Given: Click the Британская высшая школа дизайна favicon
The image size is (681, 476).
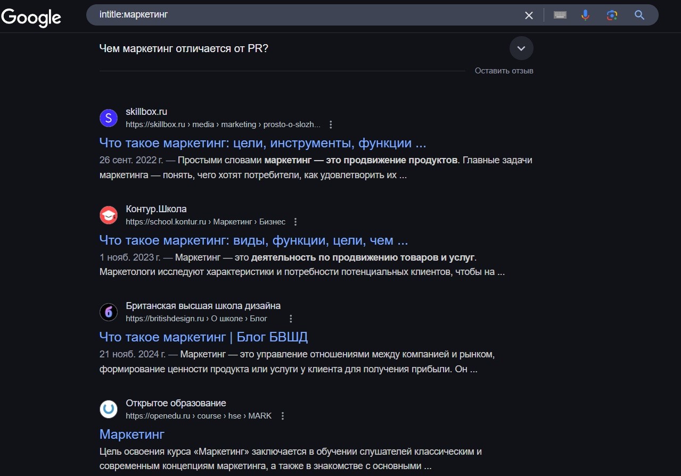Looking at the screenshot, I should [x=109, y=312].
